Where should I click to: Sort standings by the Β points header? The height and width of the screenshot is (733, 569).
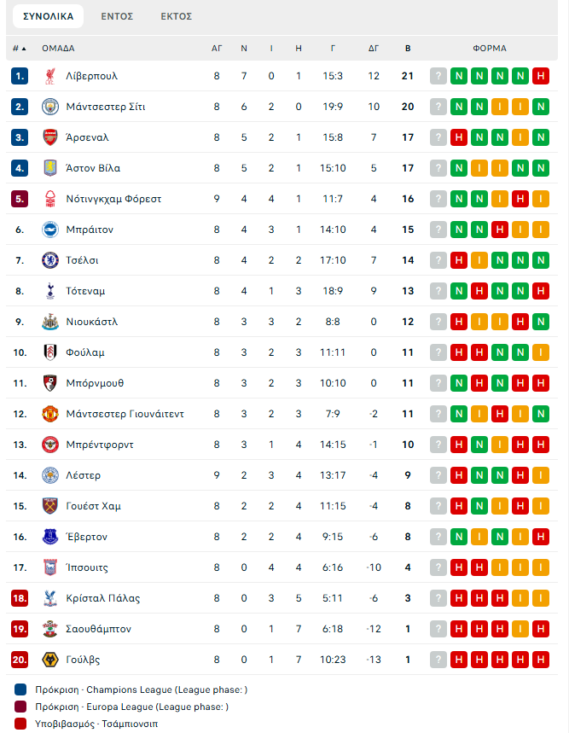pyautogui.click(x=408, y=48)
